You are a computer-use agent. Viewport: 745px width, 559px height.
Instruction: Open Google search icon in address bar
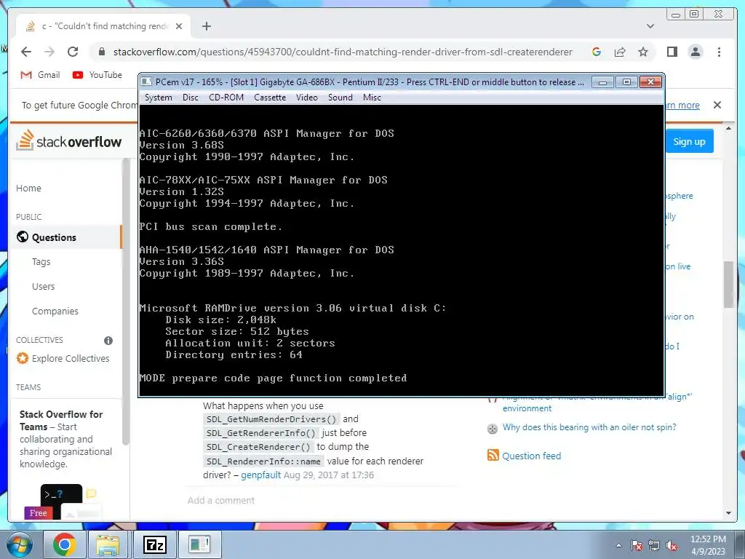[x=597, y=52]
